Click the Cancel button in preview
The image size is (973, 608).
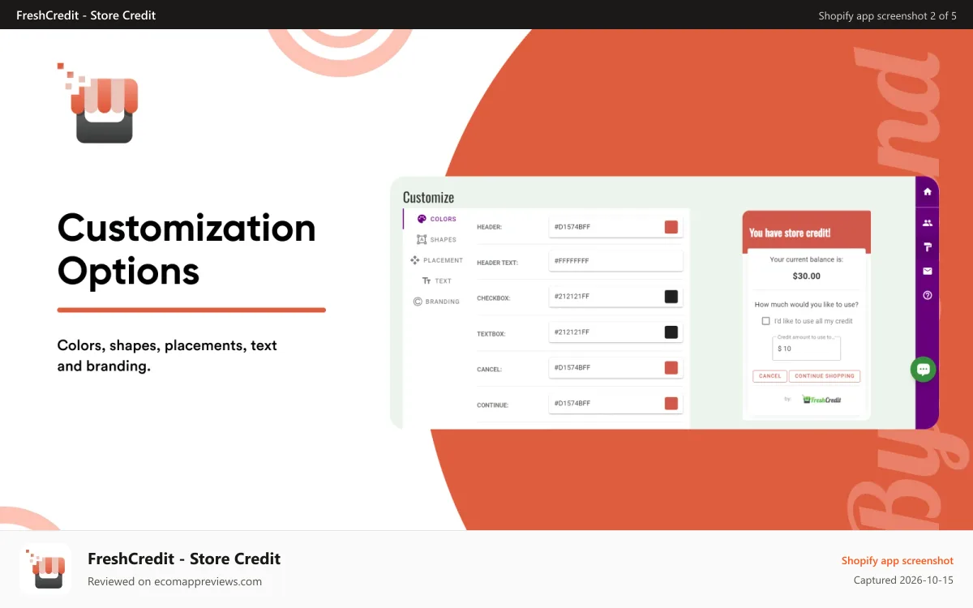[770, 376]
